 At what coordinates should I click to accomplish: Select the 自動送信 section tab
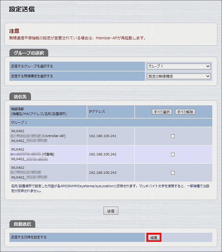tap(22, 224)
